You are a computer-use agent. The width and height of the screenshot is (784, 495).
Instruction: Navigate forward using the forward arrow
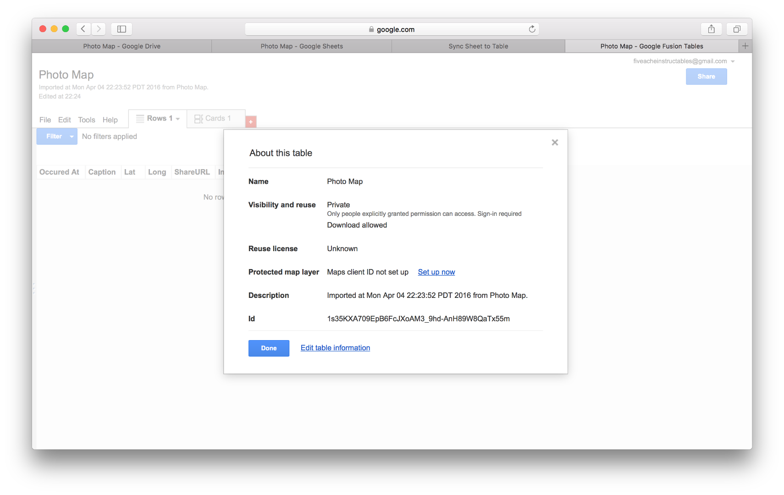(98, 28)
